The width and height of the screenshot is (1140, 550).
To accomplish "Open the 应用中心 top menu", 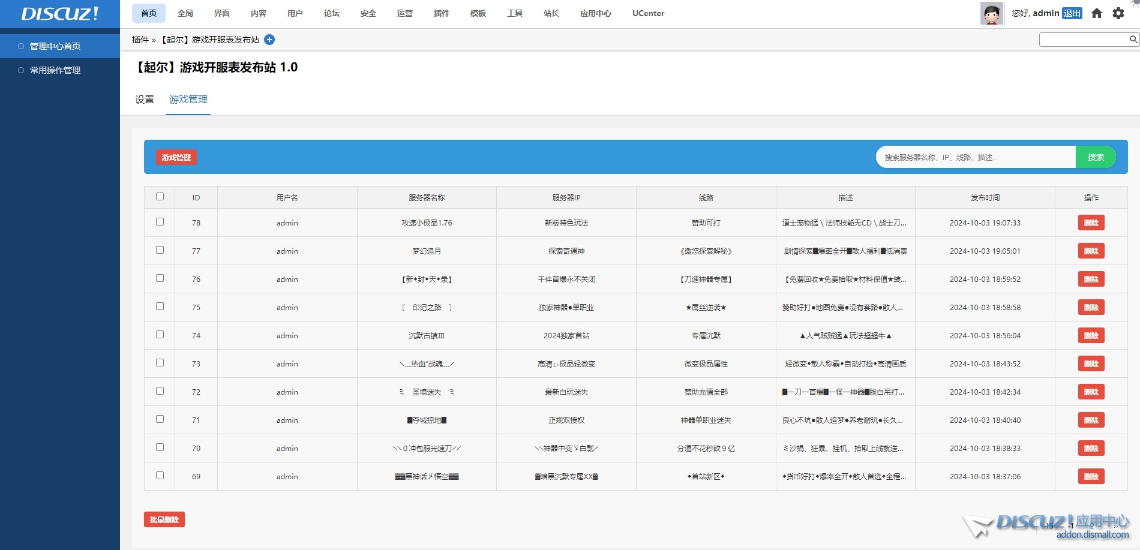I will [596, 13].
